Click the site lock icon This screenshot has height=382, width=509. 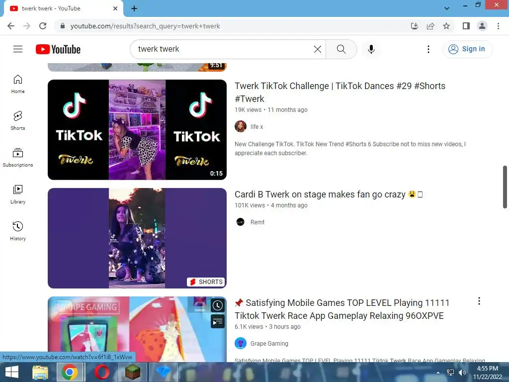pos(63,26)
